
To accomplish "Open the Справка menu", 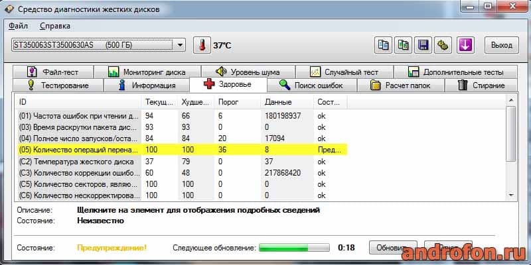I will point(55,26).
